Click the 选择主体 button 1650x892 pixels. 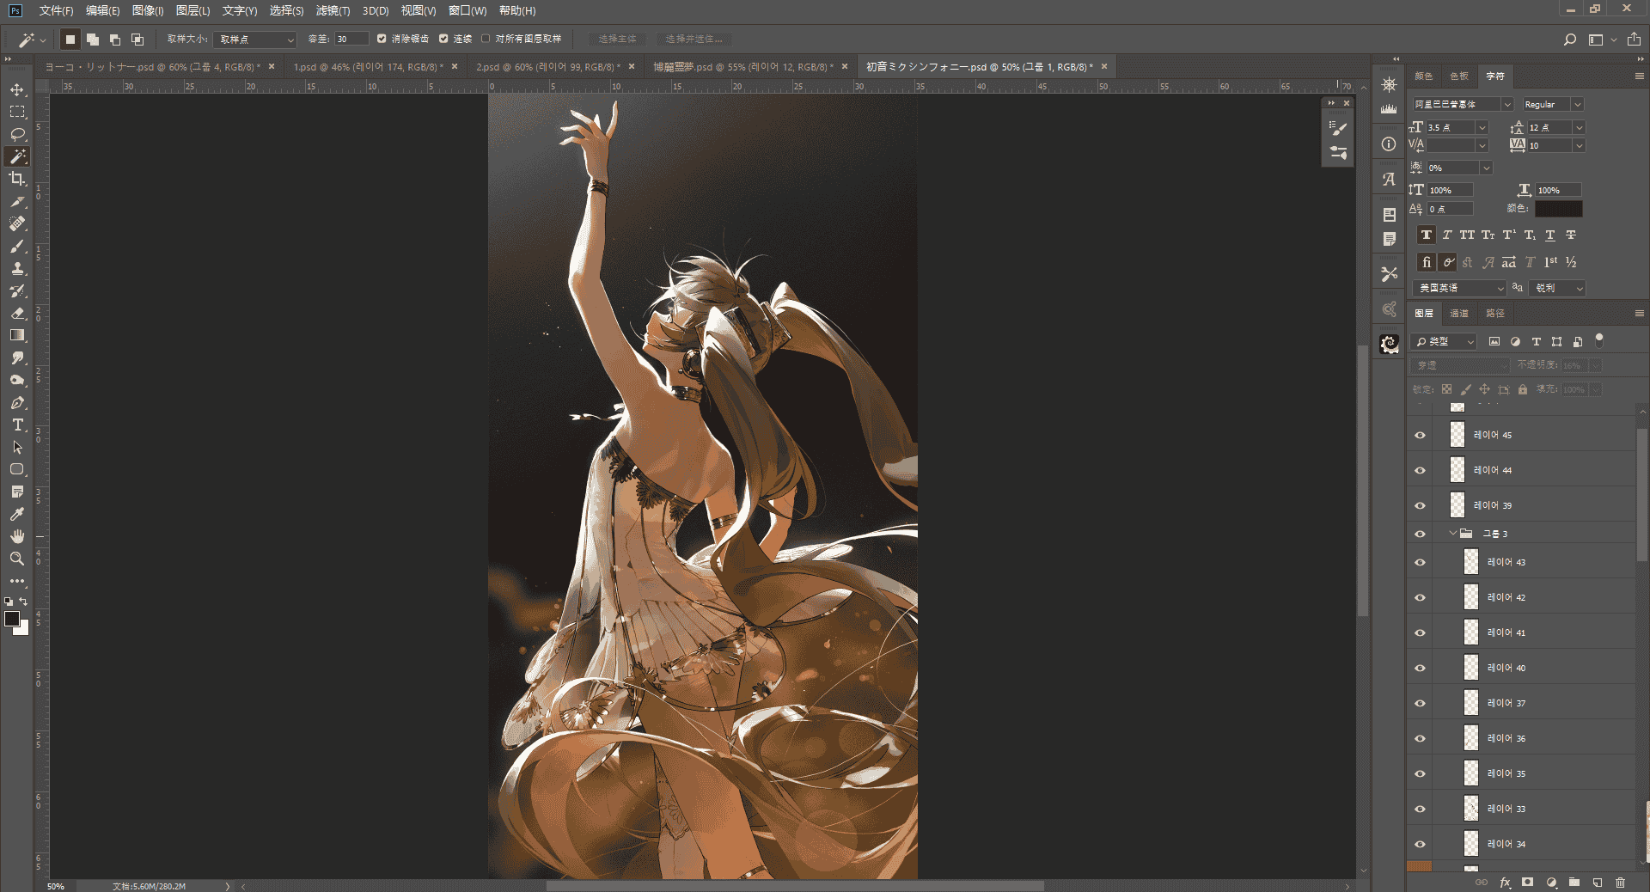[617, 39]
